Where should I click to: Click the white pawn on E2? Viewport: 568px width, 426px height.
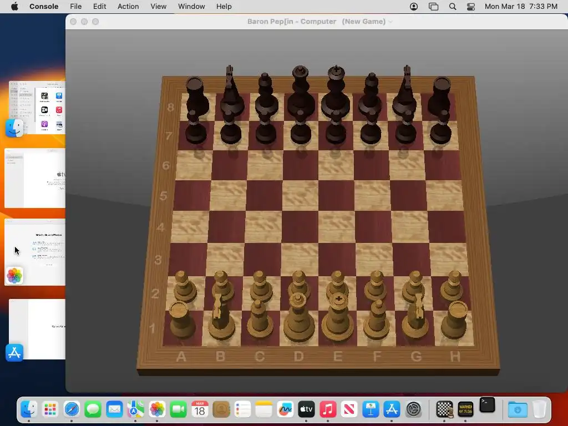point(337,285)
